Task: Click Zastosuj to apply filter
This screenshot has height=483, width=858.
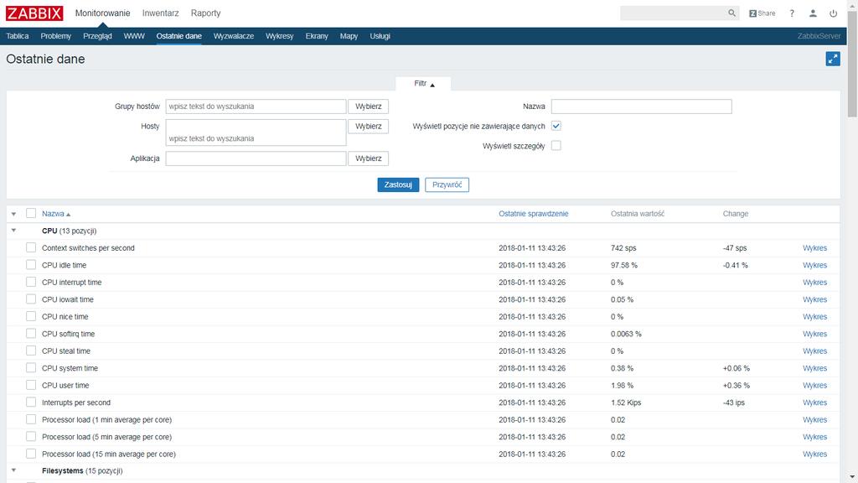Action: coord(398,184)
